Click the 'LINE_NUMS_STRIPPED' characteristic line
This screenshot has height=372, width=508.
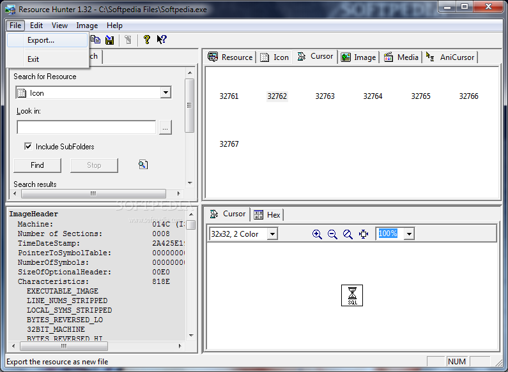pos(66,301)
